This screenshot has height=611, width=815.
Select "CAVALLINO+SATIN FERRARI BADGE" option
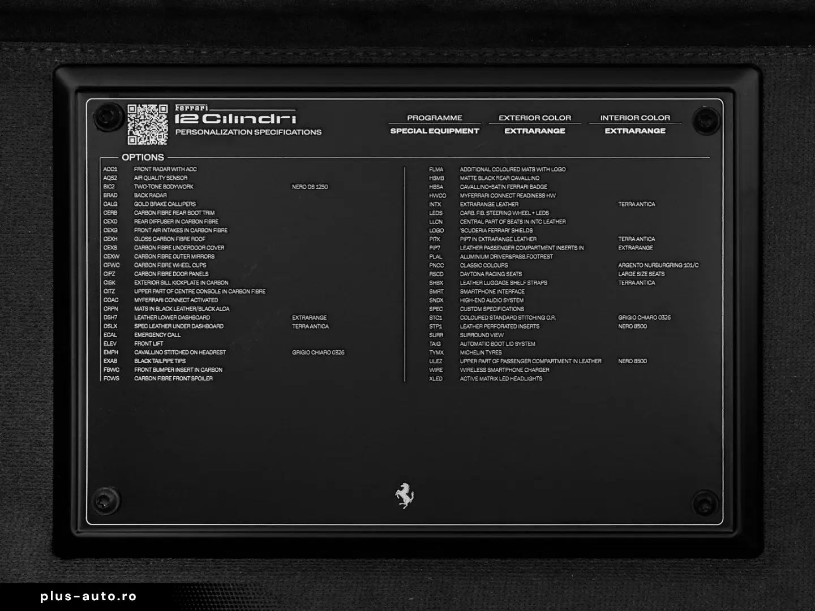pos(504,187)
